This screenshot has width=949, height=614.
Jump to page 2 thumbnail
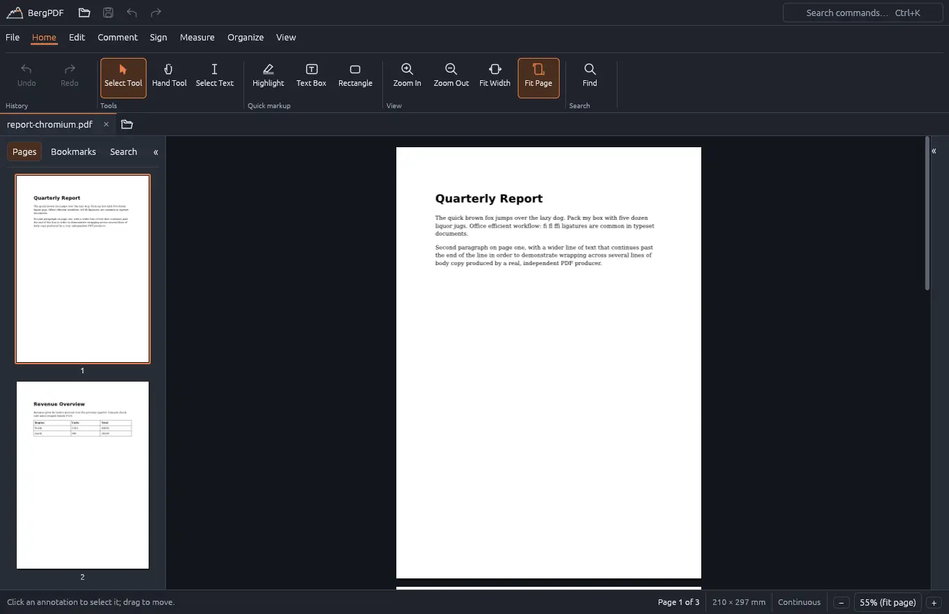point(82,475)
